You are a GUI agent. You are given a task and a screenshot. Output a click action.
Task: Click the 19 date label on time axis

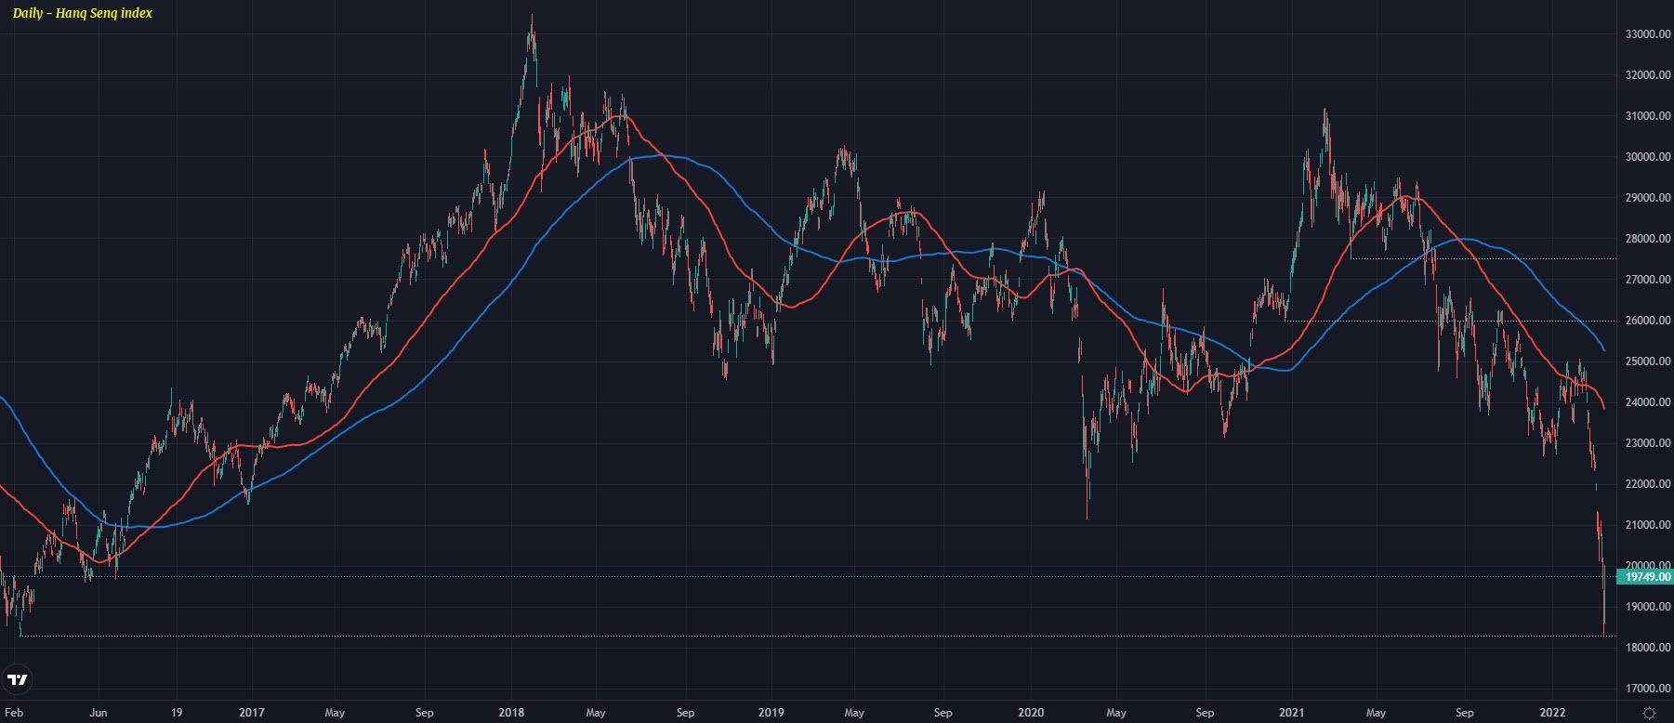177,713
